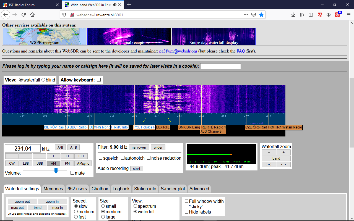
Task: Select AMsync mode
Action: (83, 163)
